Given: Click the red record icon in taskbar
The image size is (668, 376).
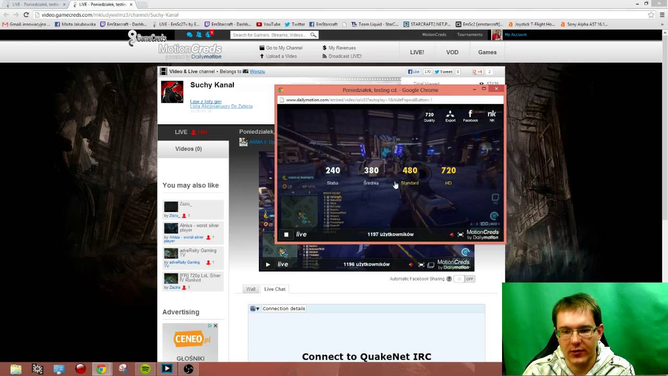Looking at the screenshot, I should pyautogui.click(x=80, y=369).
